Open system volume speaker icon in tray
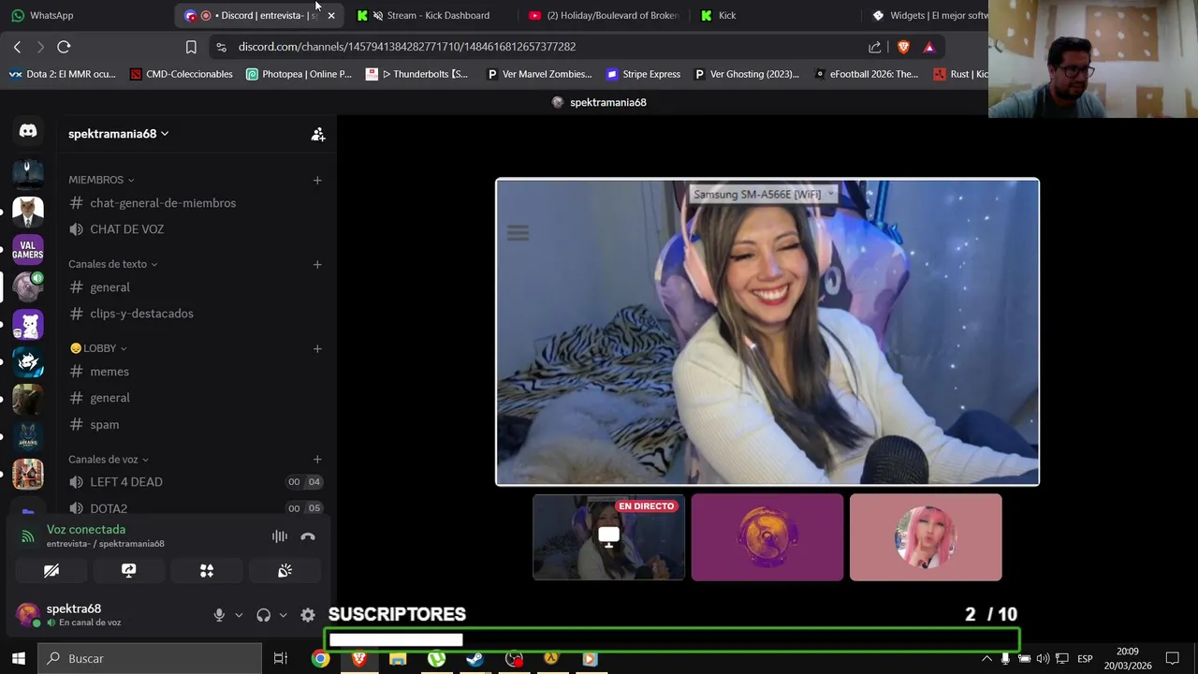Screen dimensions: 1198x674 coord(1043,658)
